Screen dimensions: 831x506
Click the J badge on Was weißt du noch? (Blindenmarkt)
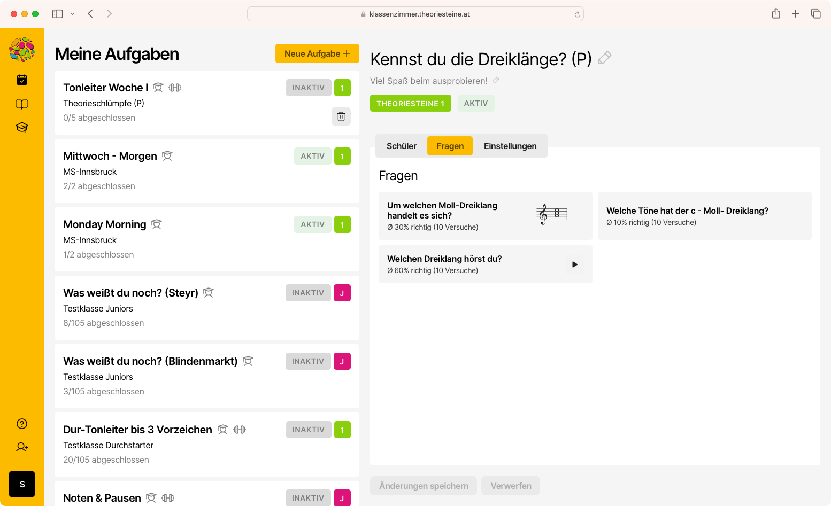[342, 361]
